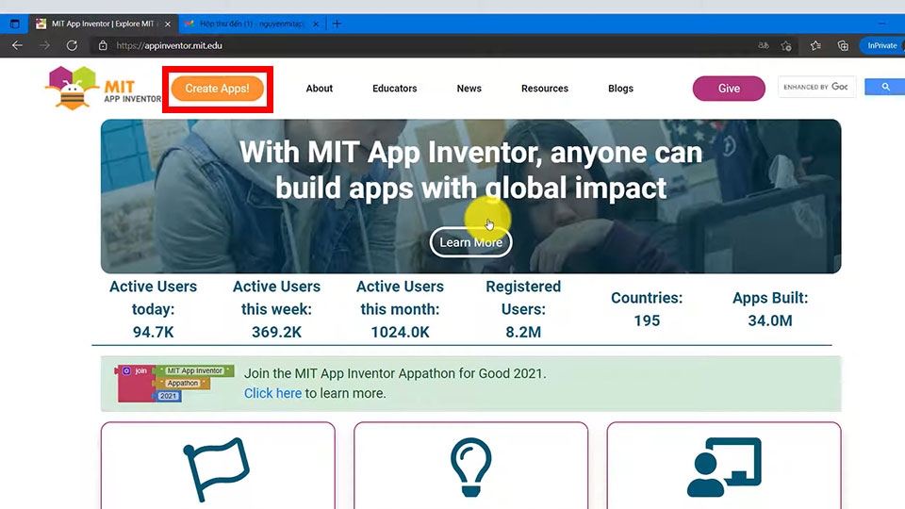
Task: Click the Registered Users 8.2M stat
Action: click(523, 309)
